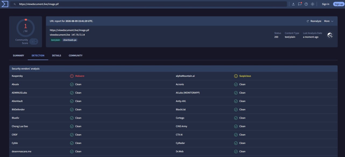Click the clean checkmark for Blueliv
Image resolution: width=345 pixels, height=157 pixels.
click(72, 118)
